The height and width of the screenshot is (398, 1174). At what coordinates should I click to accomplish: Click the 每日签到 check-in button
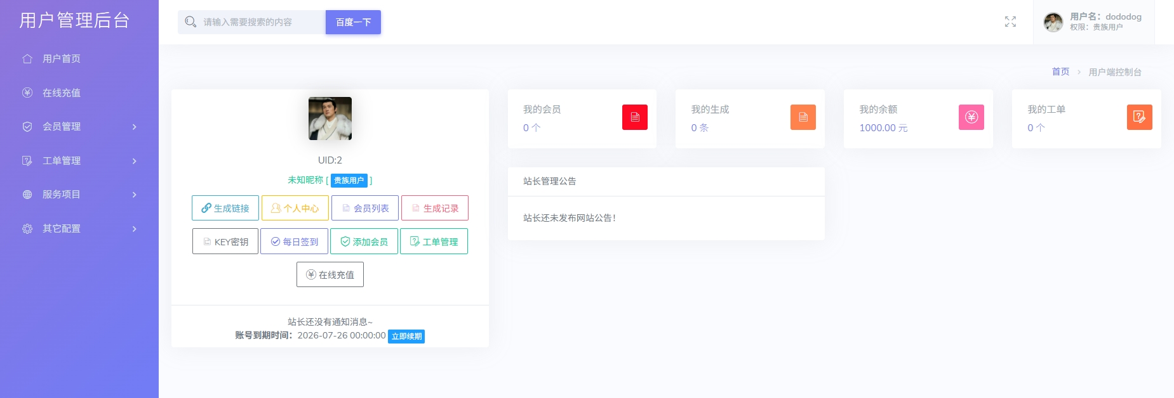coord(295,241)
